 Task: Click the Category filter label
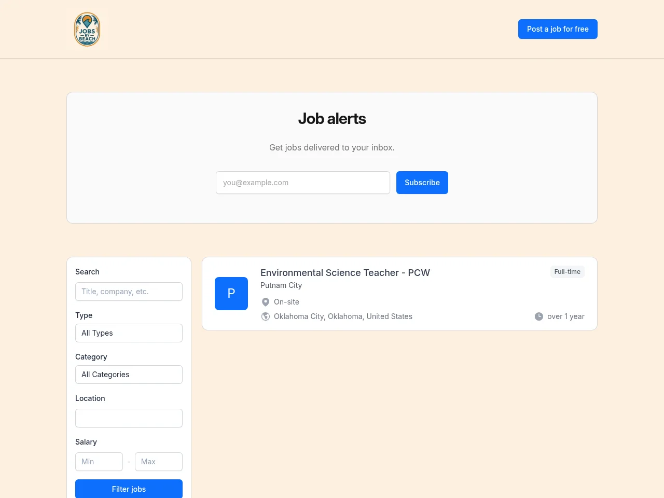pyautogui.click(x=91, y=357)
